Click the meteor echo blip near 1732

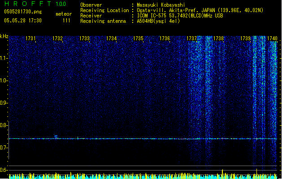56,136
